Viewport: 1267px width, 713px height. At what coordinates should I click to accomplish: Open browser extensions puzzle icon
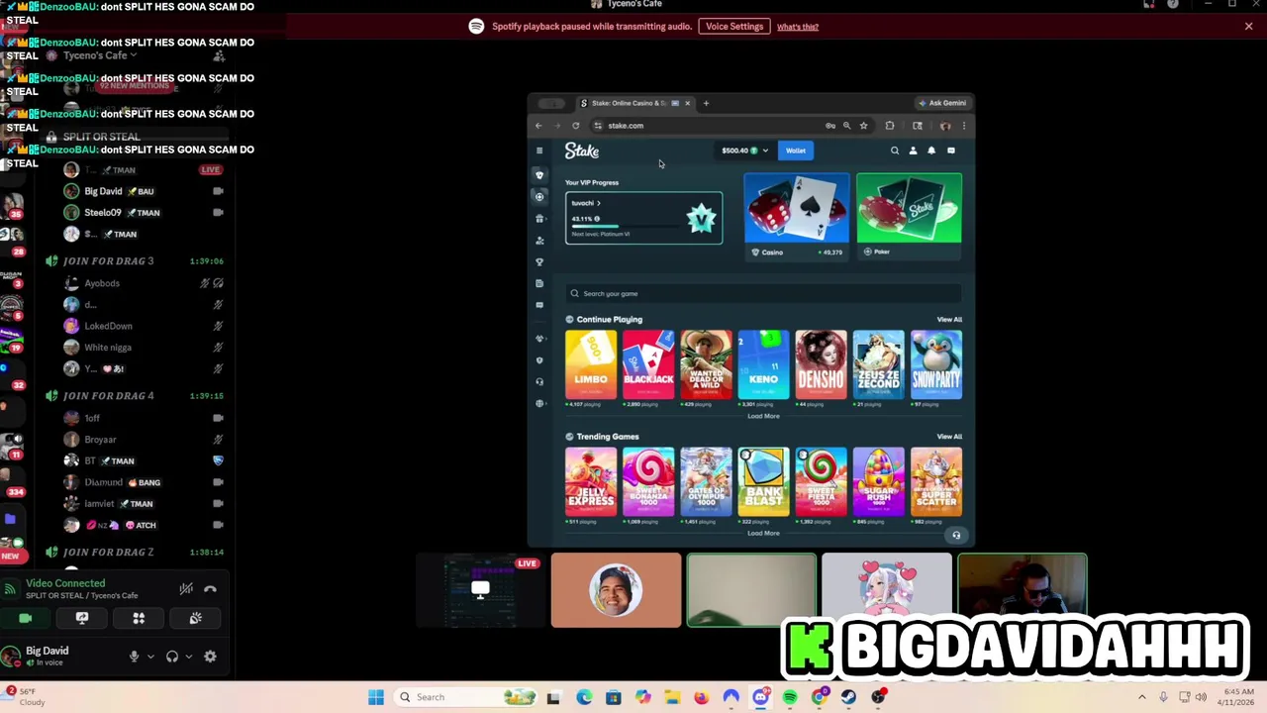[890, 126]
